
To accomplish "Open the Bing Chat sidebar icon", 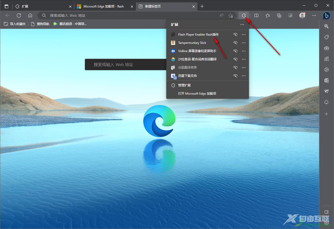I will tap(326, 15).
